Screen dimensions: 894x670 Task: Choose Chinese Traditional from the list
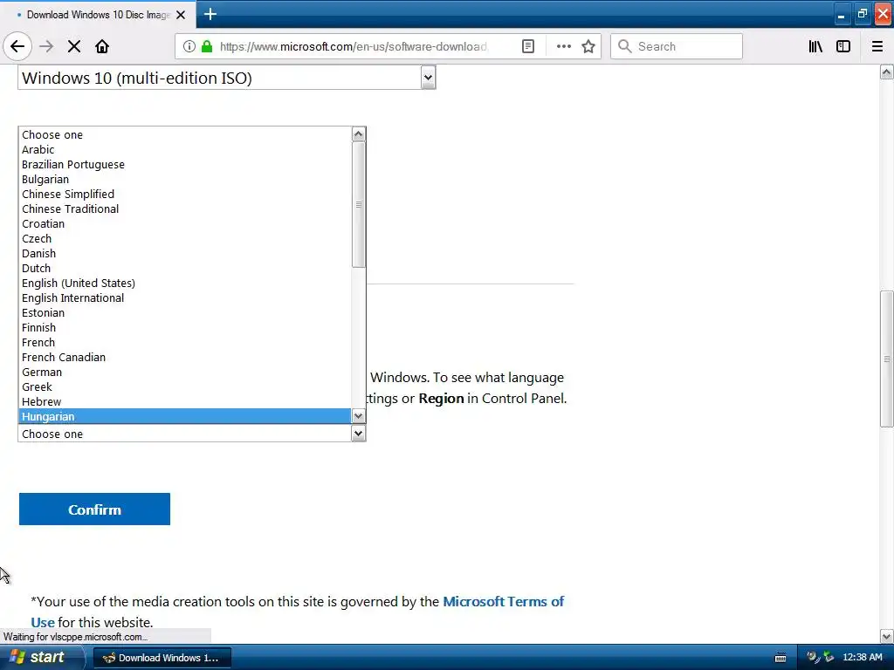186,209
